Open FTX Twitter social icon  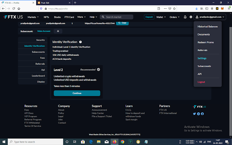(194, 114)
